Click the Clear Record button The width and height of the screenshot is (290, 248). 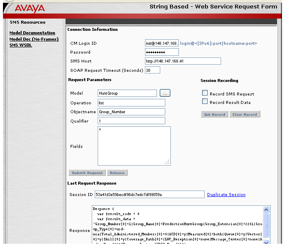[245, 114]
